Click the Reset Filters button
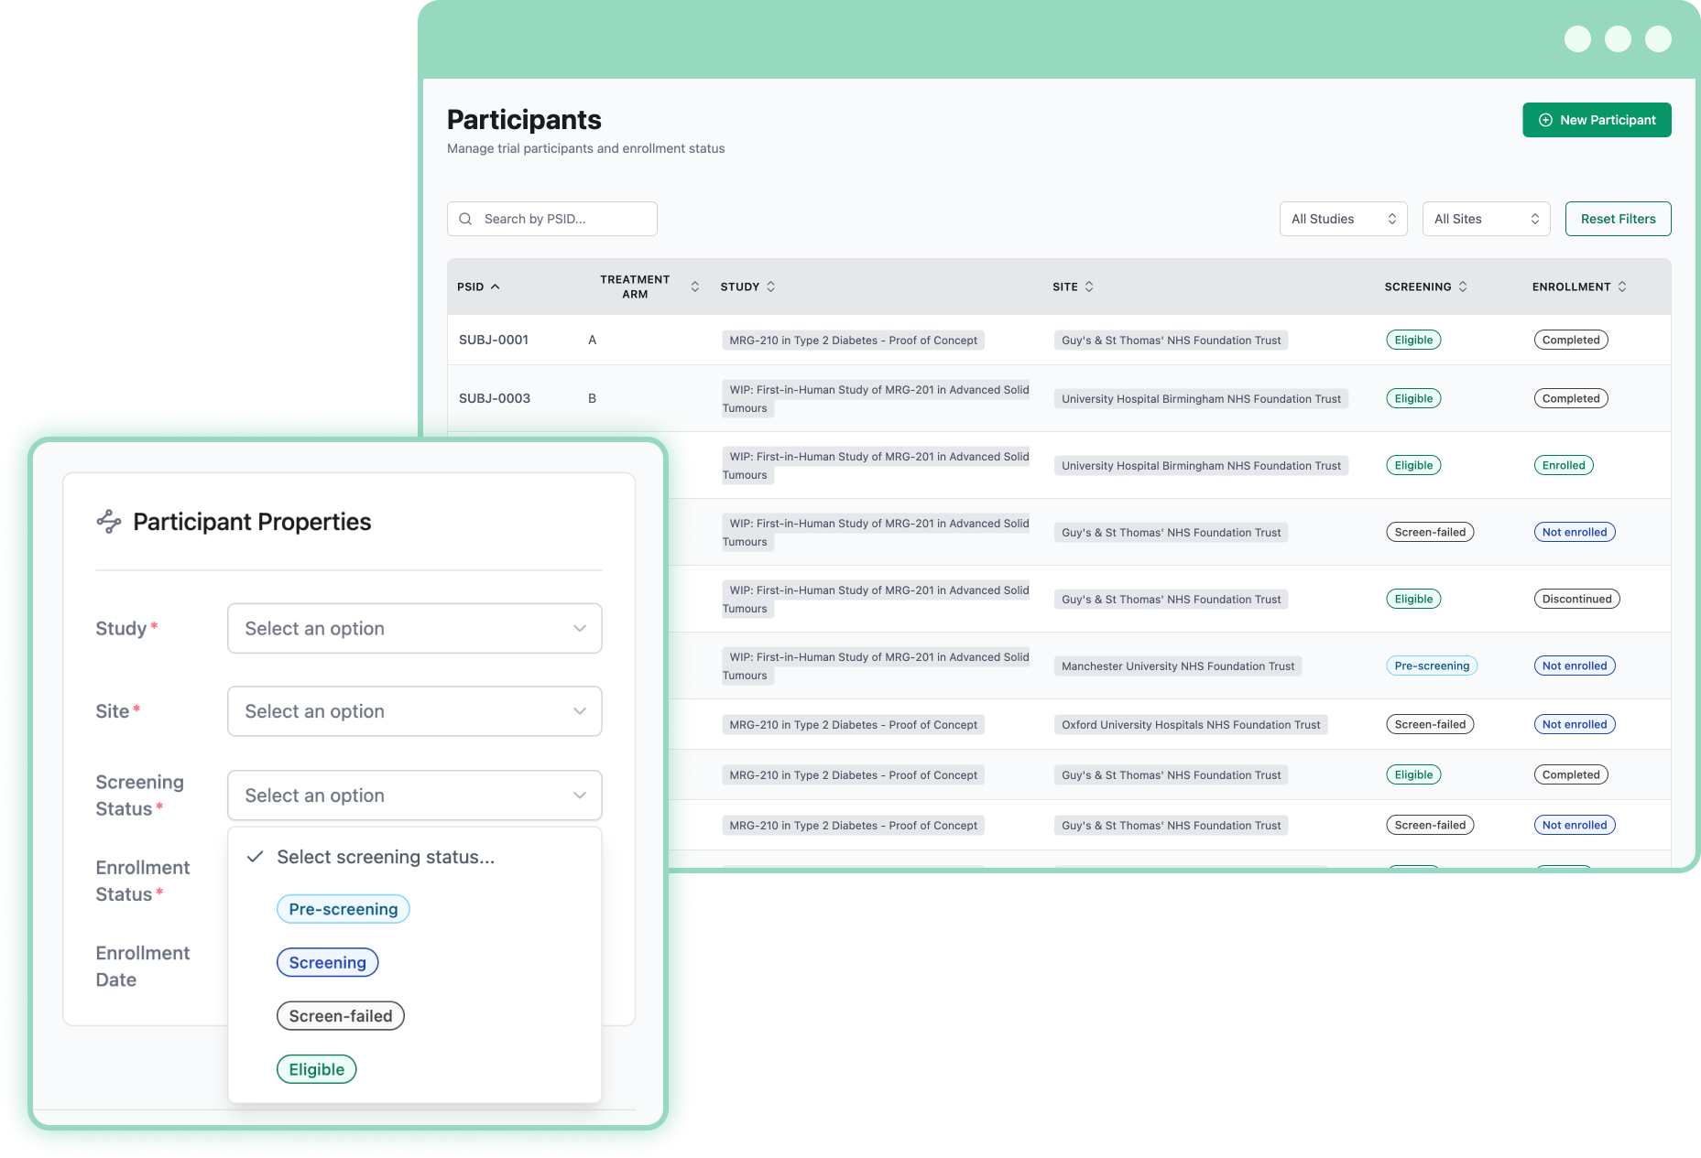Viewport: 1701px width, 1158px height. point(1618,218)
